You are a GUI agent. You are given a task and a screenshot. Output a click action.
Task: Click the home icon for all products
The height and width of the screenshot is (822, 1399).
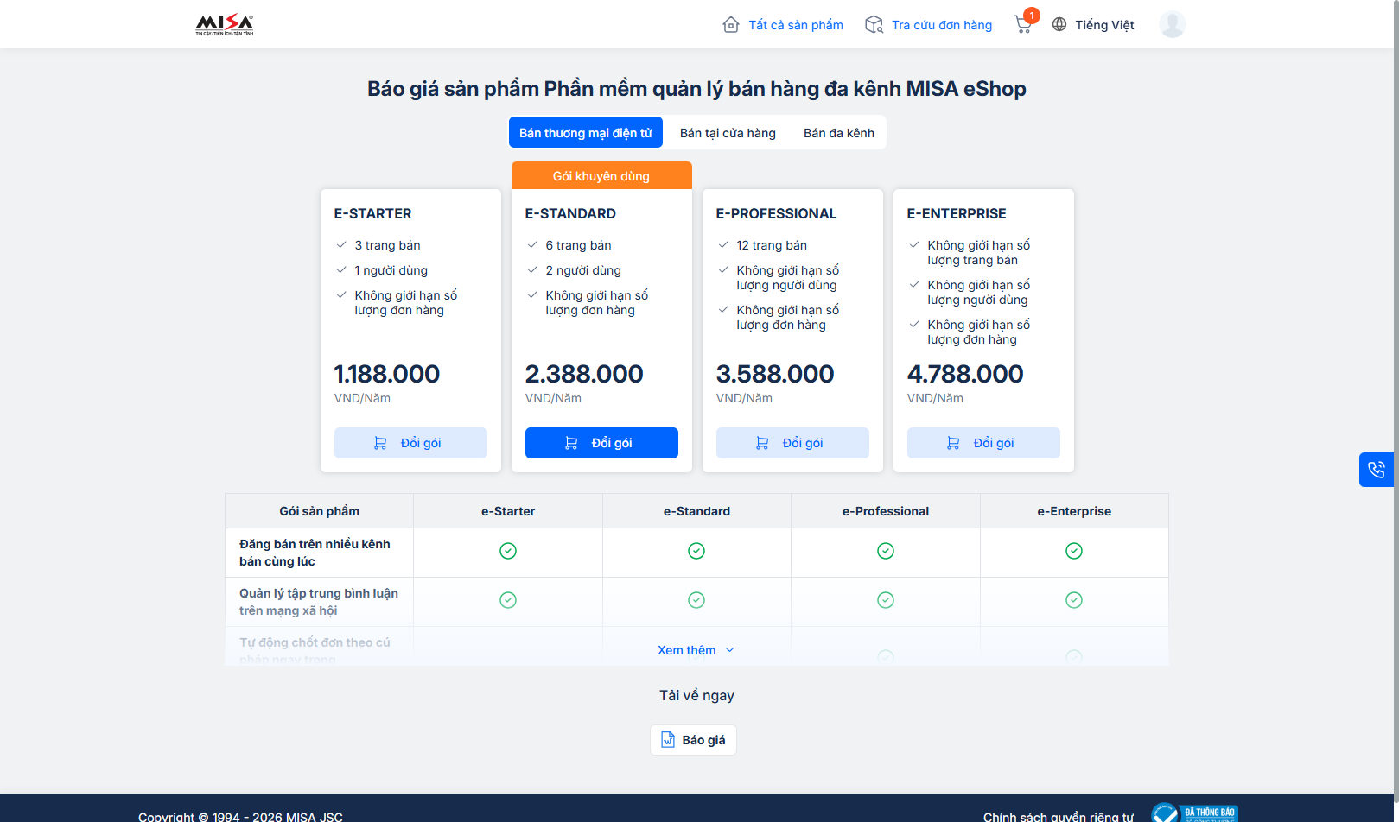click(731, 25)
